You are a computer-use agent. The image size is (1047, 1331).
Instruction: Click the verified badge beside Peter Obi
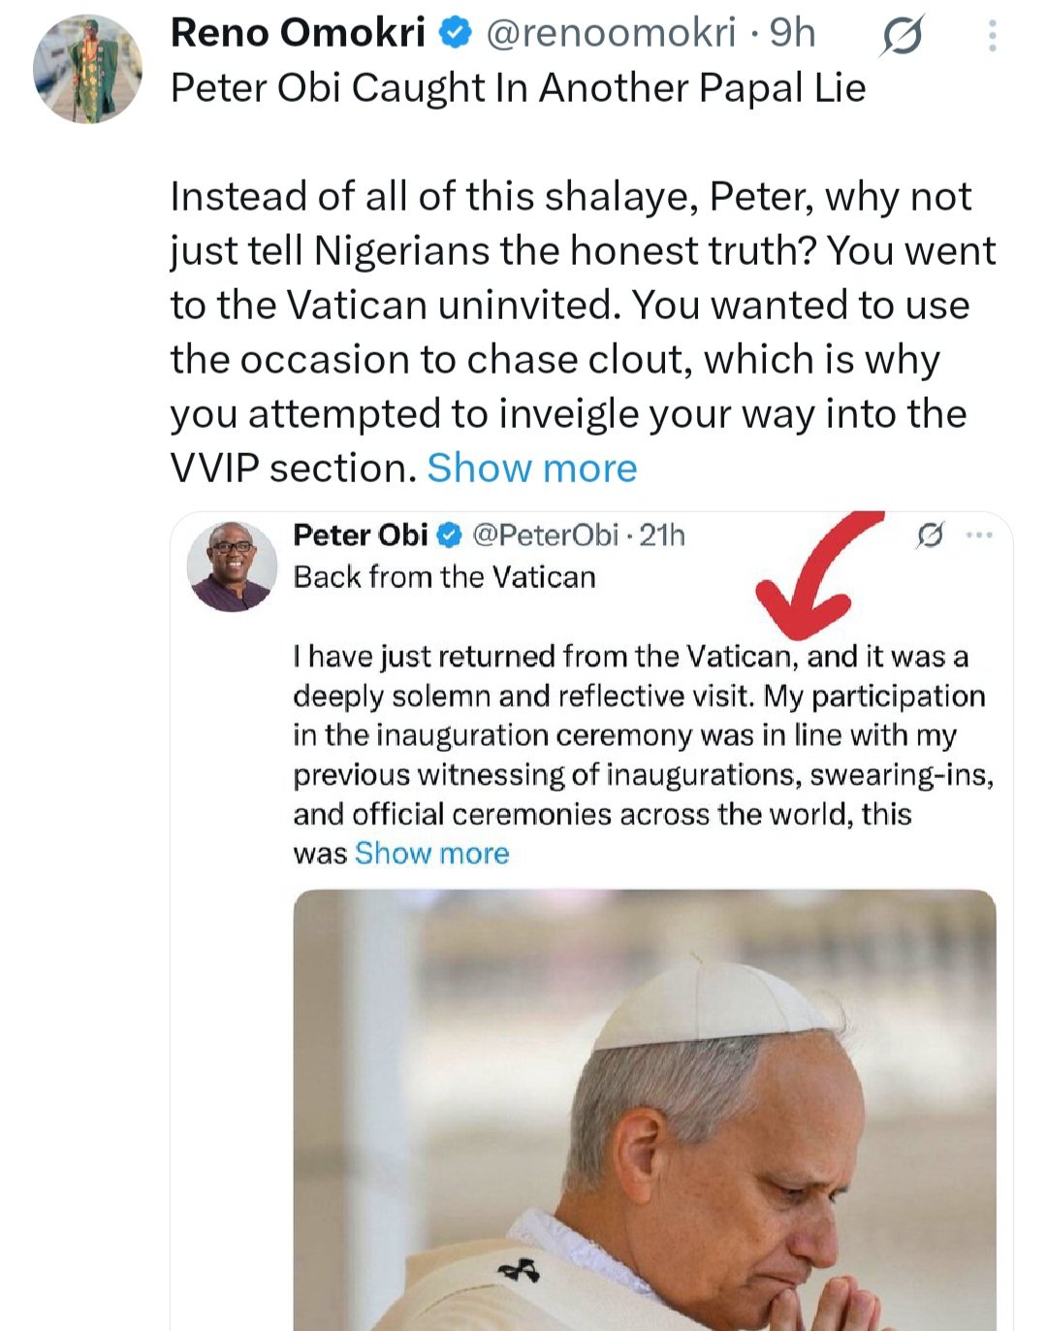pyautogui.click(x=450, y=535)
